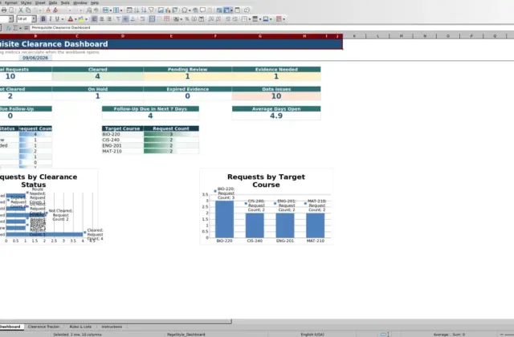This screenshot has height=337, width=514.
Task: Open the Sheet menu
Action: click(x=40, y=2)
